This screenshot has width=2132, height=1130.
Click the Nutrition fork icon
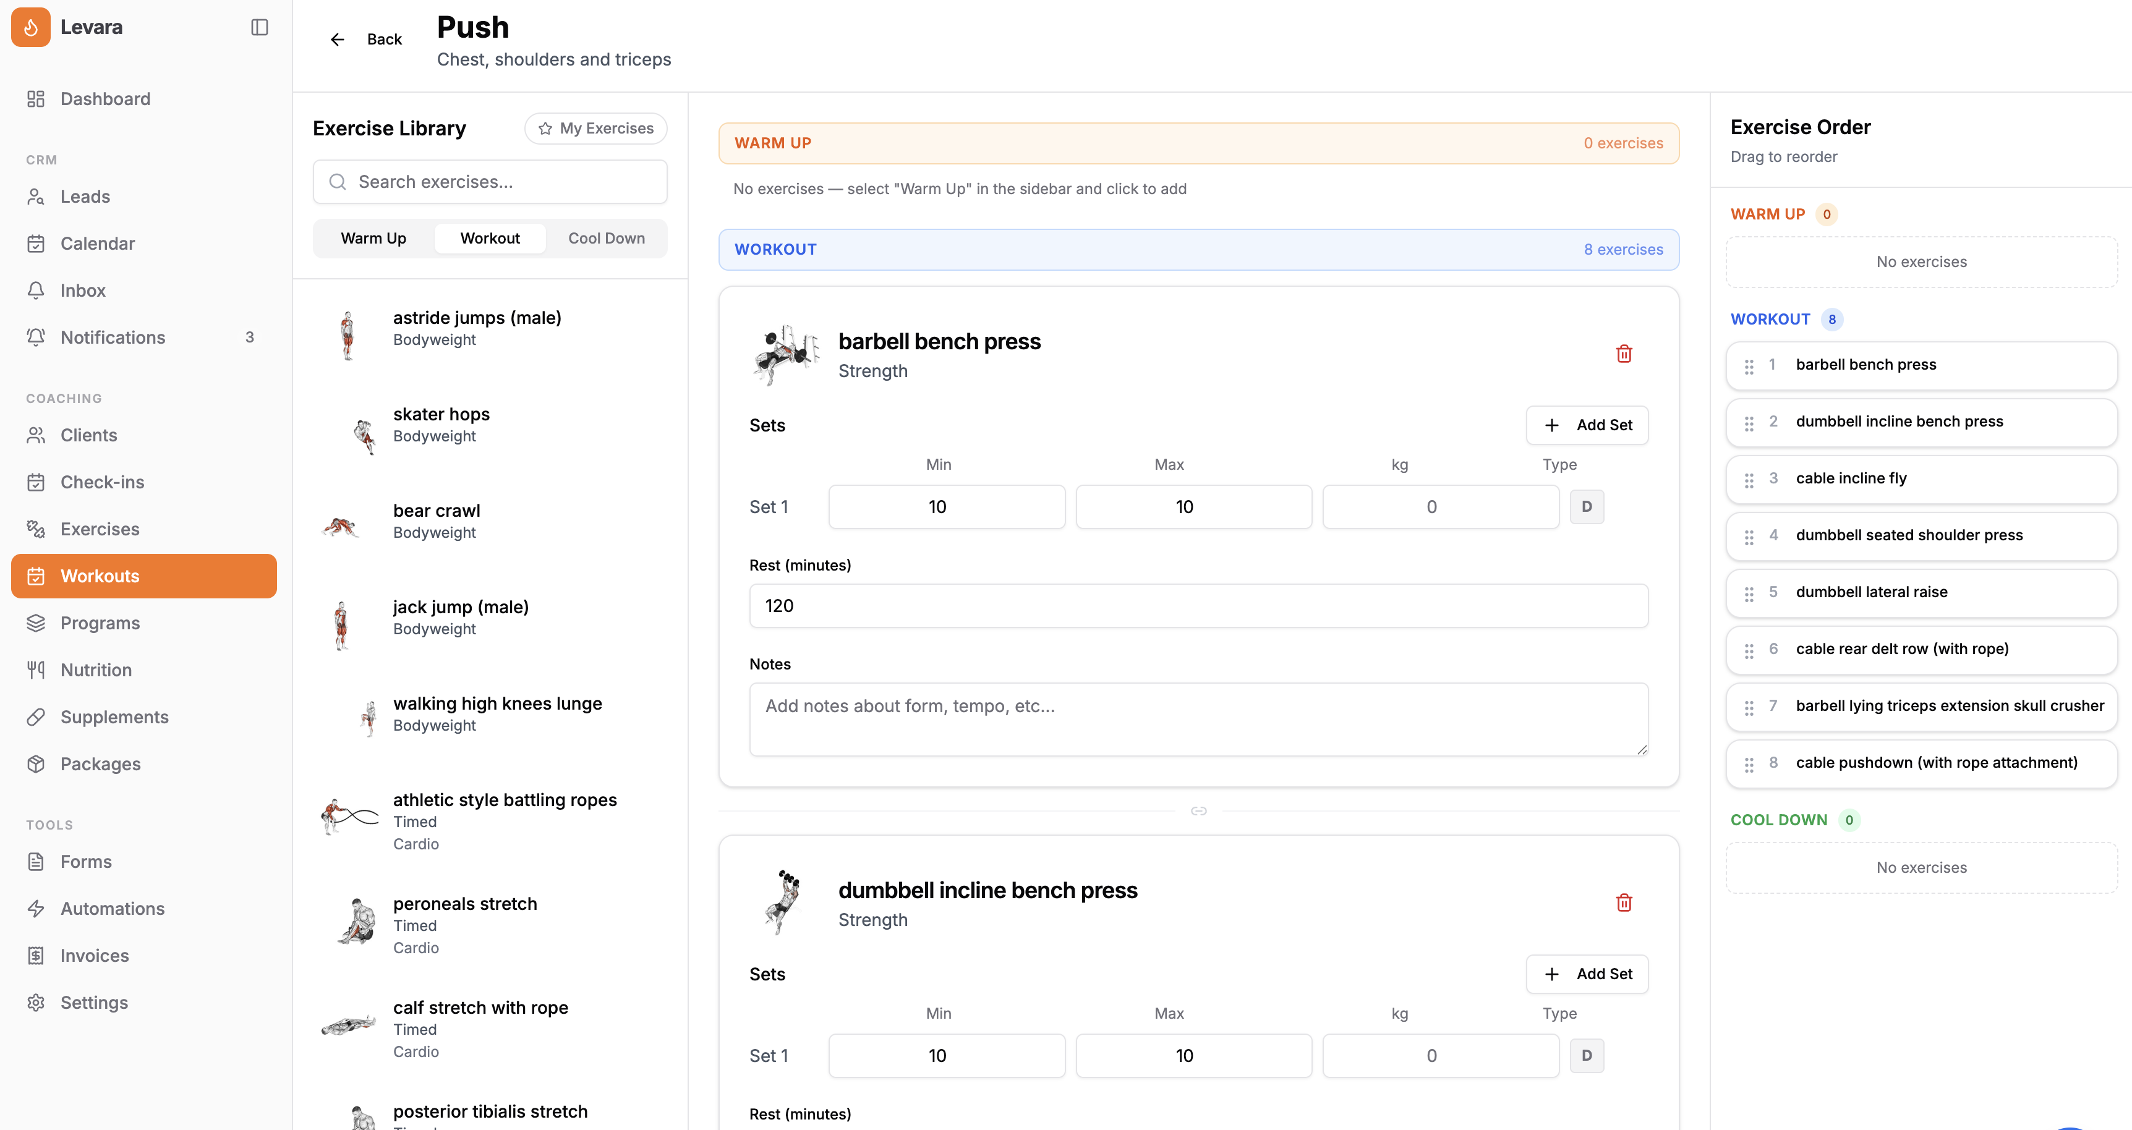pyautogui.click(x=36, y=670)
